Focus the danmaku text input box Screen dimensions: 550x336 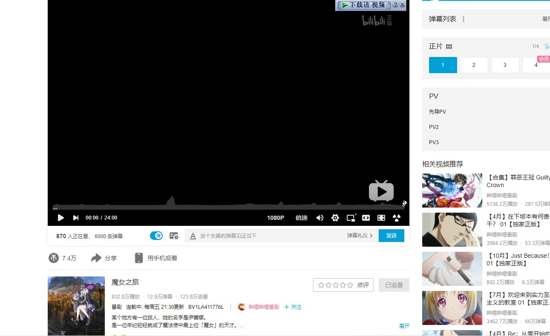(x=272, y=236)
